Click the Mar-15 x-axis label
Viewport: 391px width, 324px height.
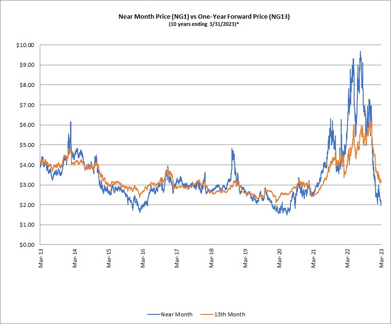click(109, 258)
